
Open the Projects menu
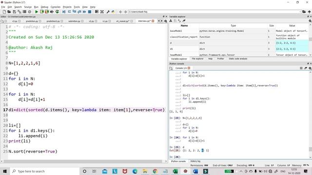coord(67,7)
